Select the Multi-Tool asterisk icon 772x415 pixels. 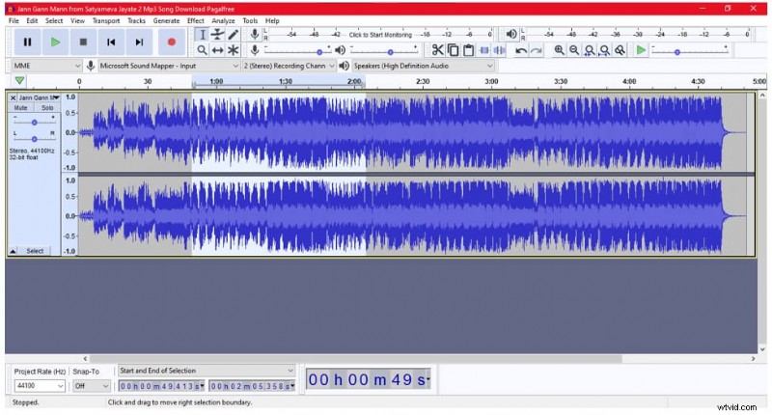(x=233, y=50)
